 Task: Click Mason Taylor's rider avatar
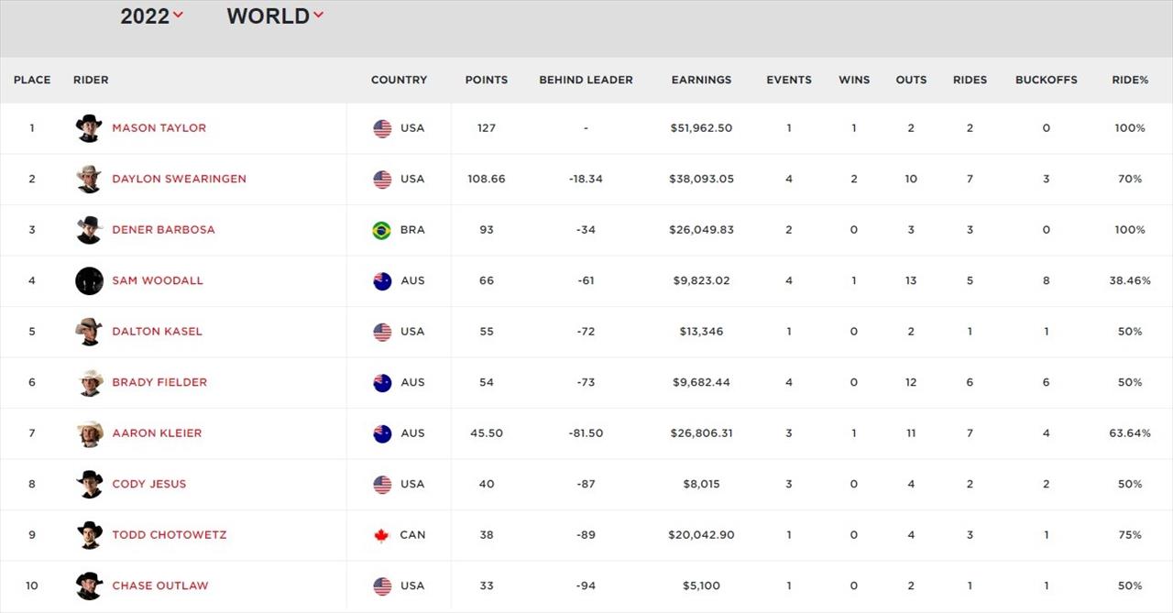coord(89,128)
